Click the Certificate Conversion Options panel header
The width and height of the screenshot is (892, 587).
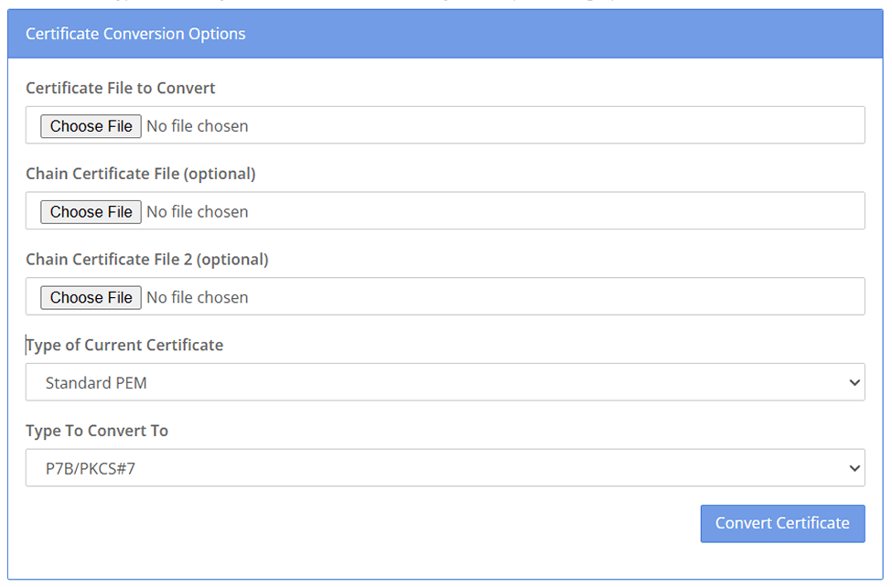pyautogui.click(x=445, y=34)
